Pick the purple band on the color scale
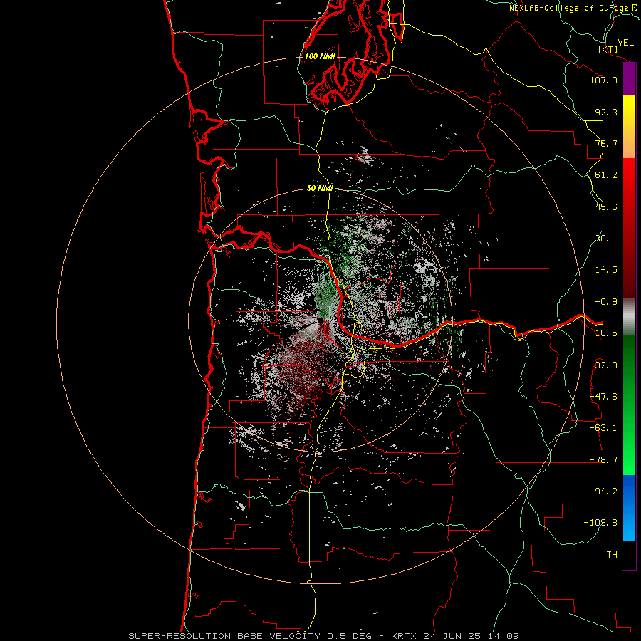This screenshot has width=641, height=641. 629,80
